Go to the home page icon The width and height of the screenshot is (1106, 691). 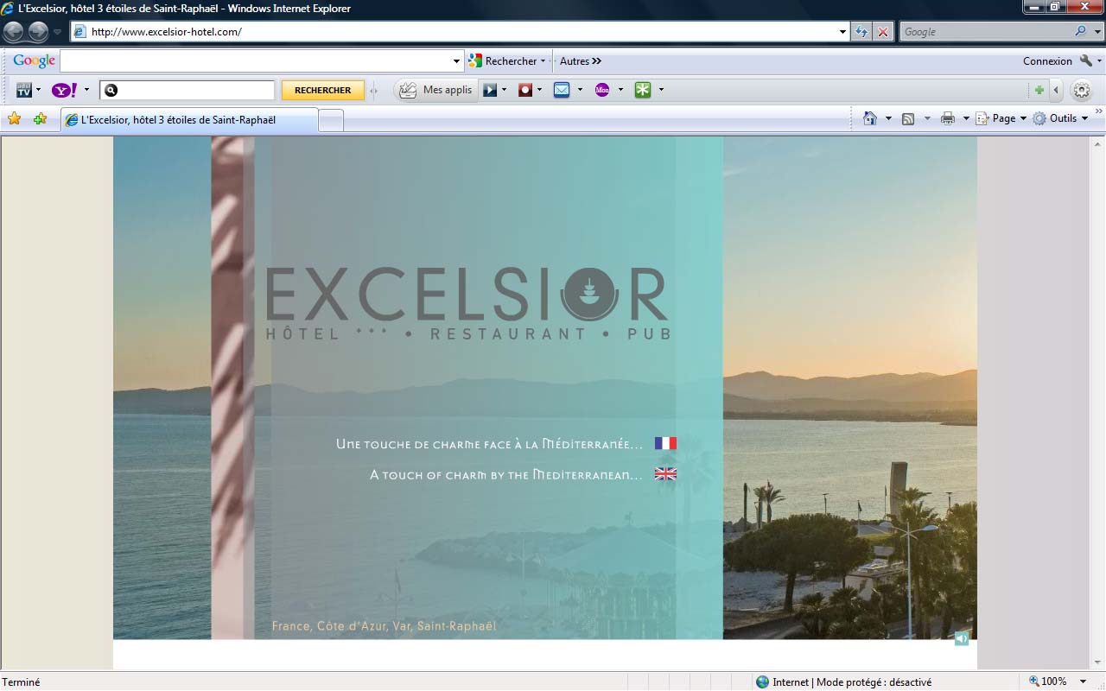(x=870, y=118)
